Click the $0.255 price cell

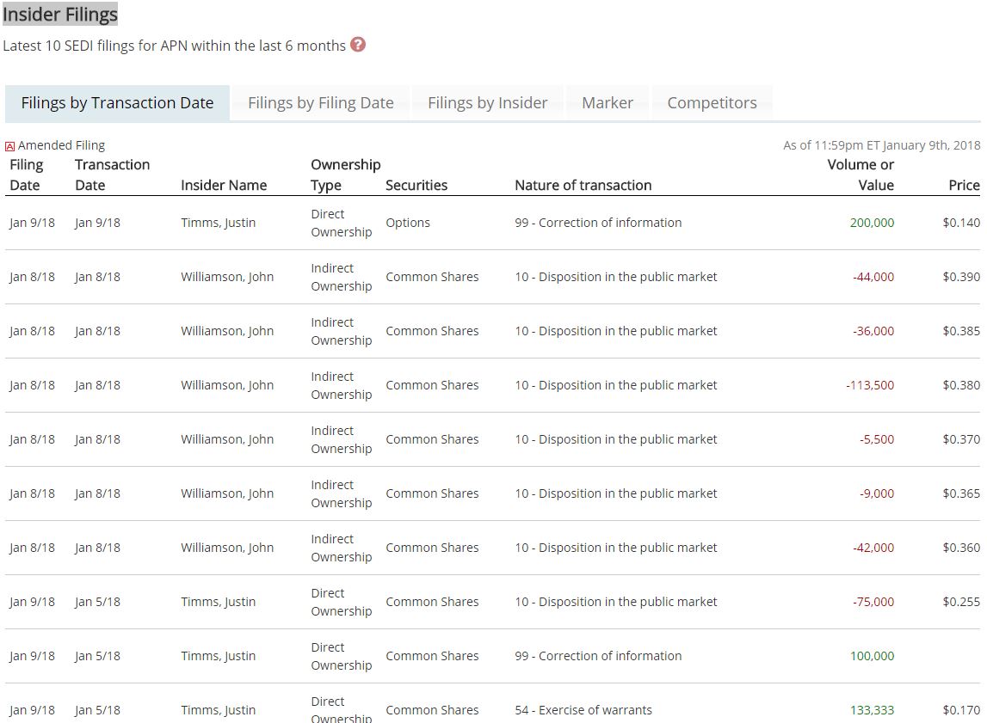click(960, 602)
